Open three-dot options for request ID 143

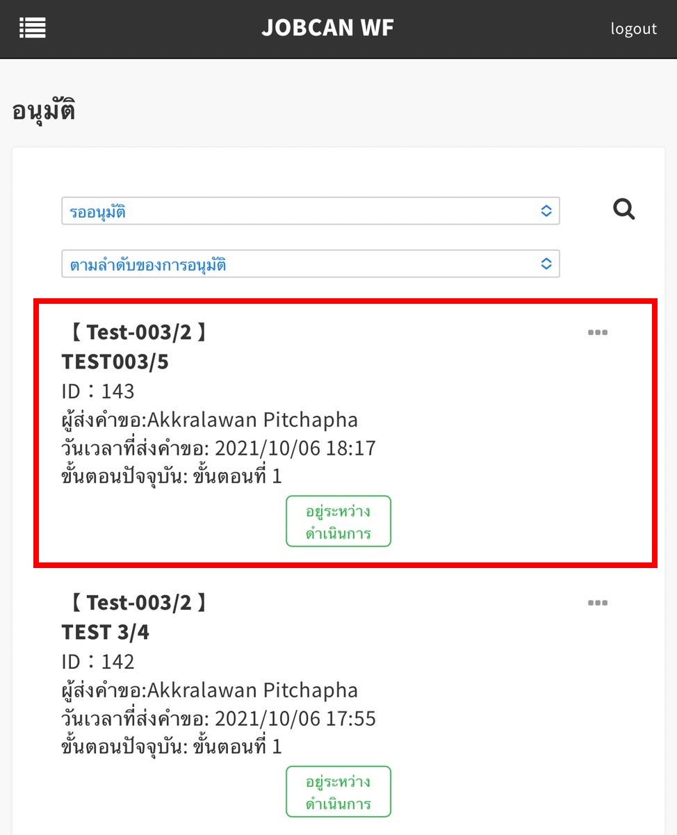click(597, 332)
